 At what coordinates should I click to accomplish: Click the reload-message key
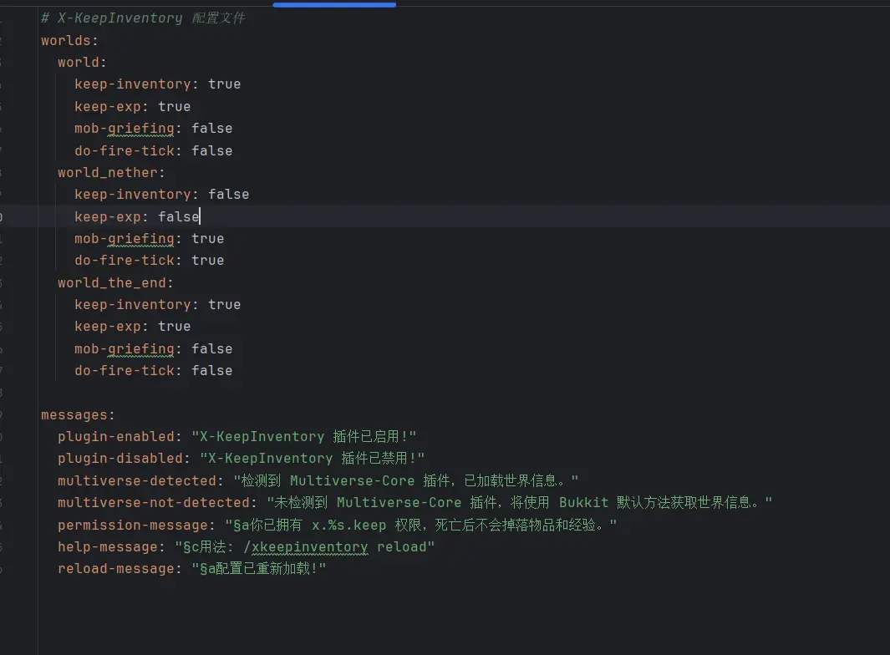[115, 568]
